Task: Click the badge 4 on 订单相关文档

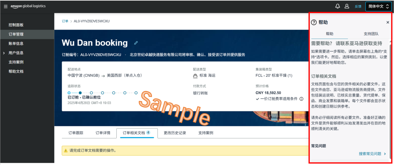Action: [148, 133]
